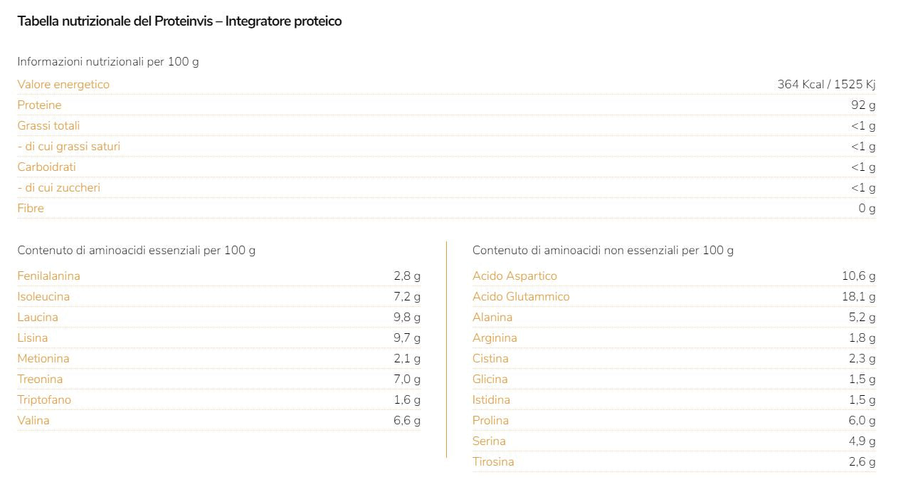Click the 'Contenuto di aminoacidi essenziali per 100 g' header

[x=137, y=250]
